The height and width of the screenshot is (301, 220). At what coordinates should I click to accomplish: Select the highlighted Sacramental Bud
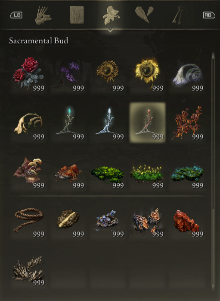point(148,123)
